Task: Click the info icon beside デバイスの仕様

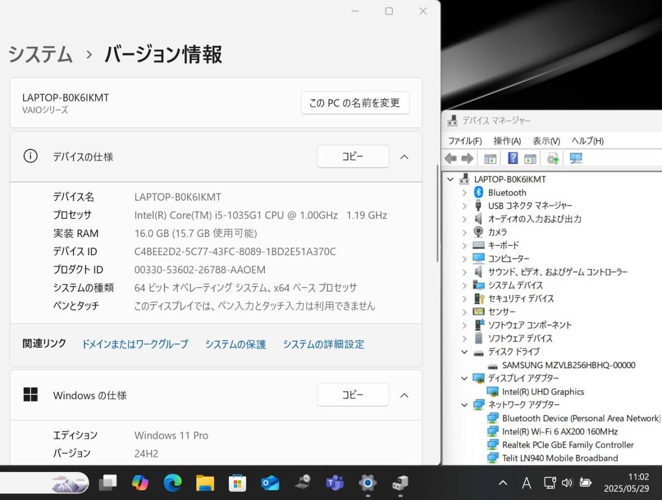Action: point(30,157)
